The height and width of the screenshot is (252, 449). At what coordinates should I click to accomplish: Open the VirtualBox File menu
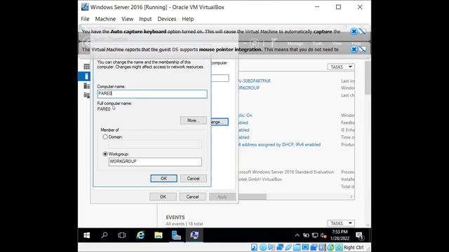click(85, 19)
